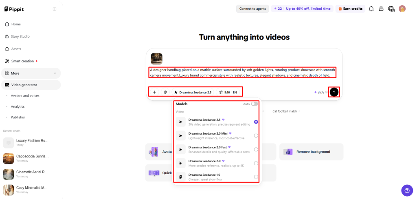Open Cinematic Aerial R... recent chat
417x199 pixels.
(x=31, y=174)
